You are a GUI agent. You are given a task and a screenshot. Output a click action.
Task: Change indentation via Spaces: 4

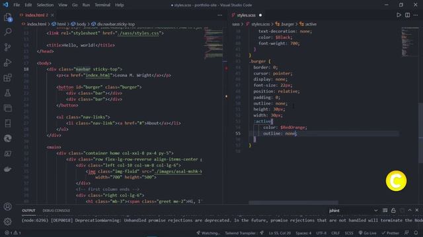click(303, 233)
